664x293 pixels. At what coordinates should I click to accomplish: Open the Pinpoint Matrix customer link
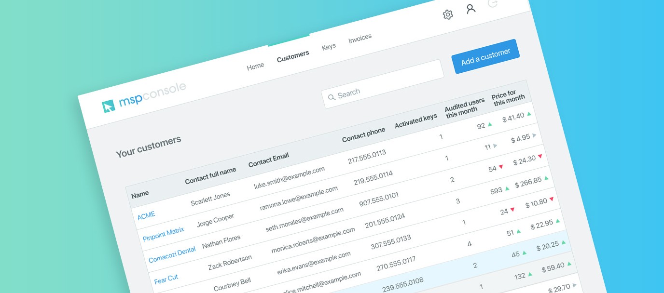pyautogui.click(x=164, y=234)
